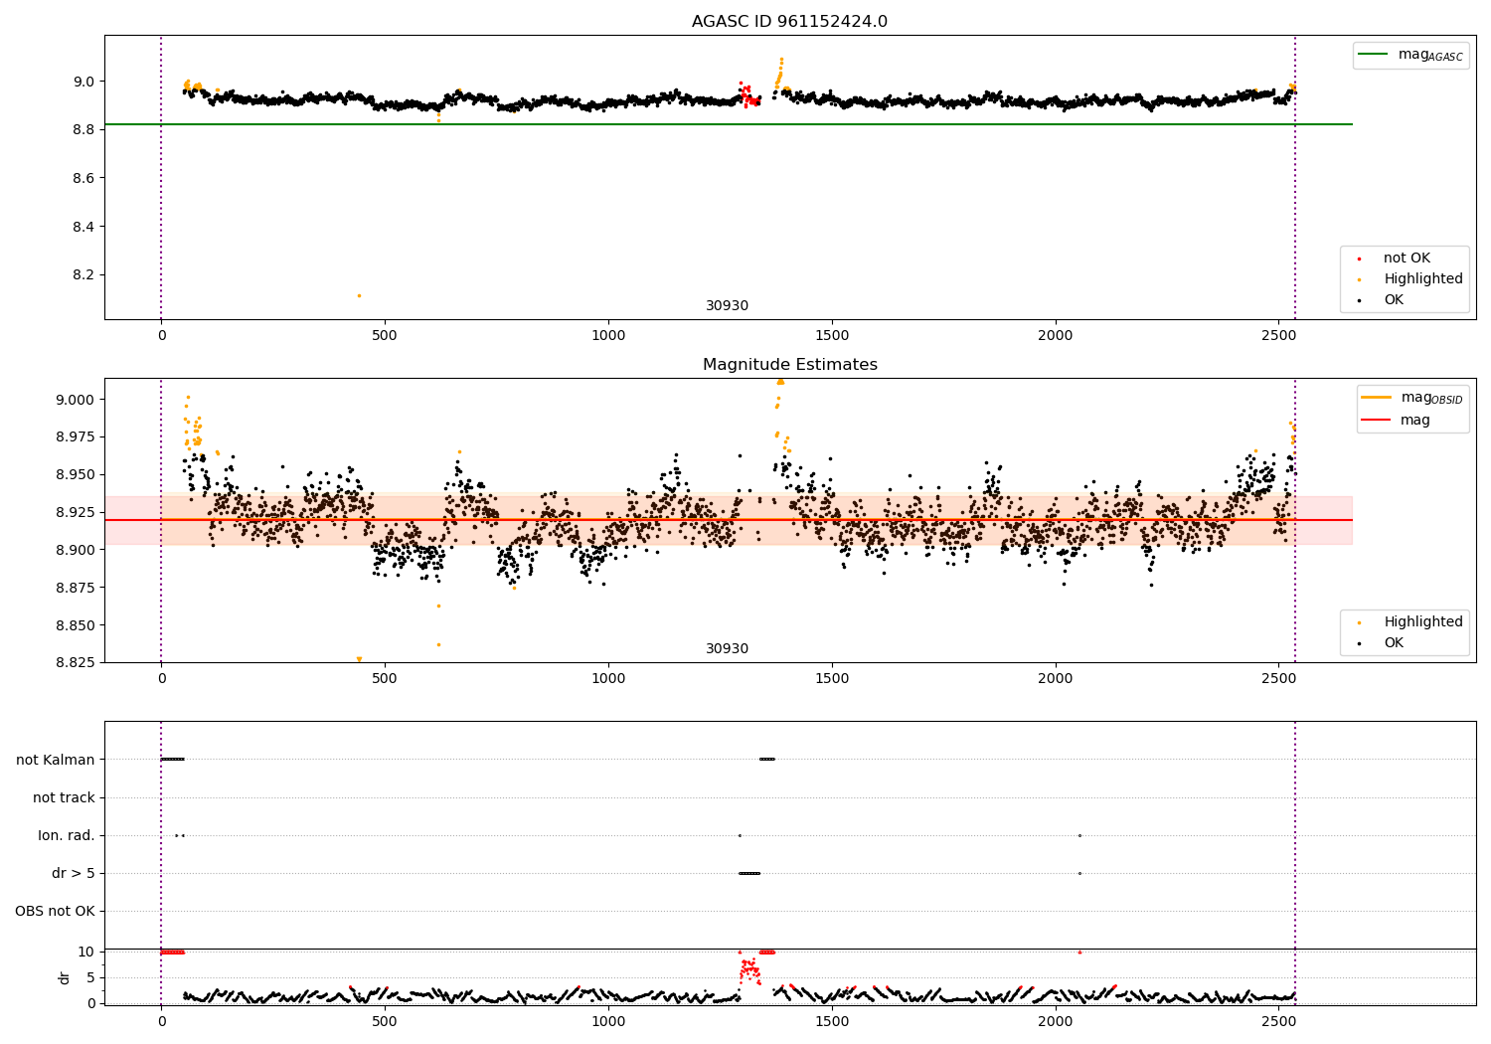The height and width of the screenshot is (1044, 1491).
Task: Click the "Magnitude Estimates" plot title
Action: (789, 365)
